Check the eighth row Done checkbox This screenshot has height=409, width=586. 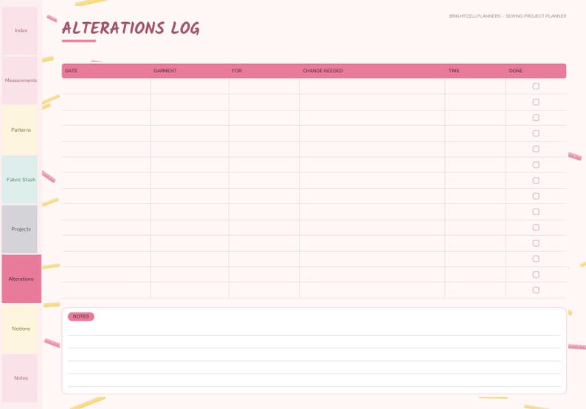536,196
